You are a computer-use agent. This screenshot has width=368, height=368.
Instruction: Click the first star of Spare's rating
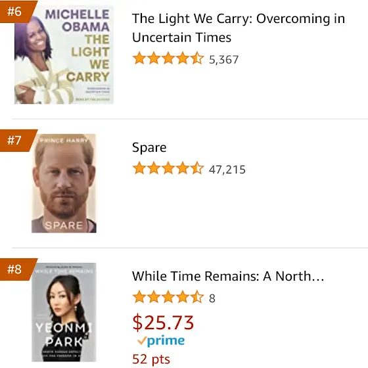point(139,168)
